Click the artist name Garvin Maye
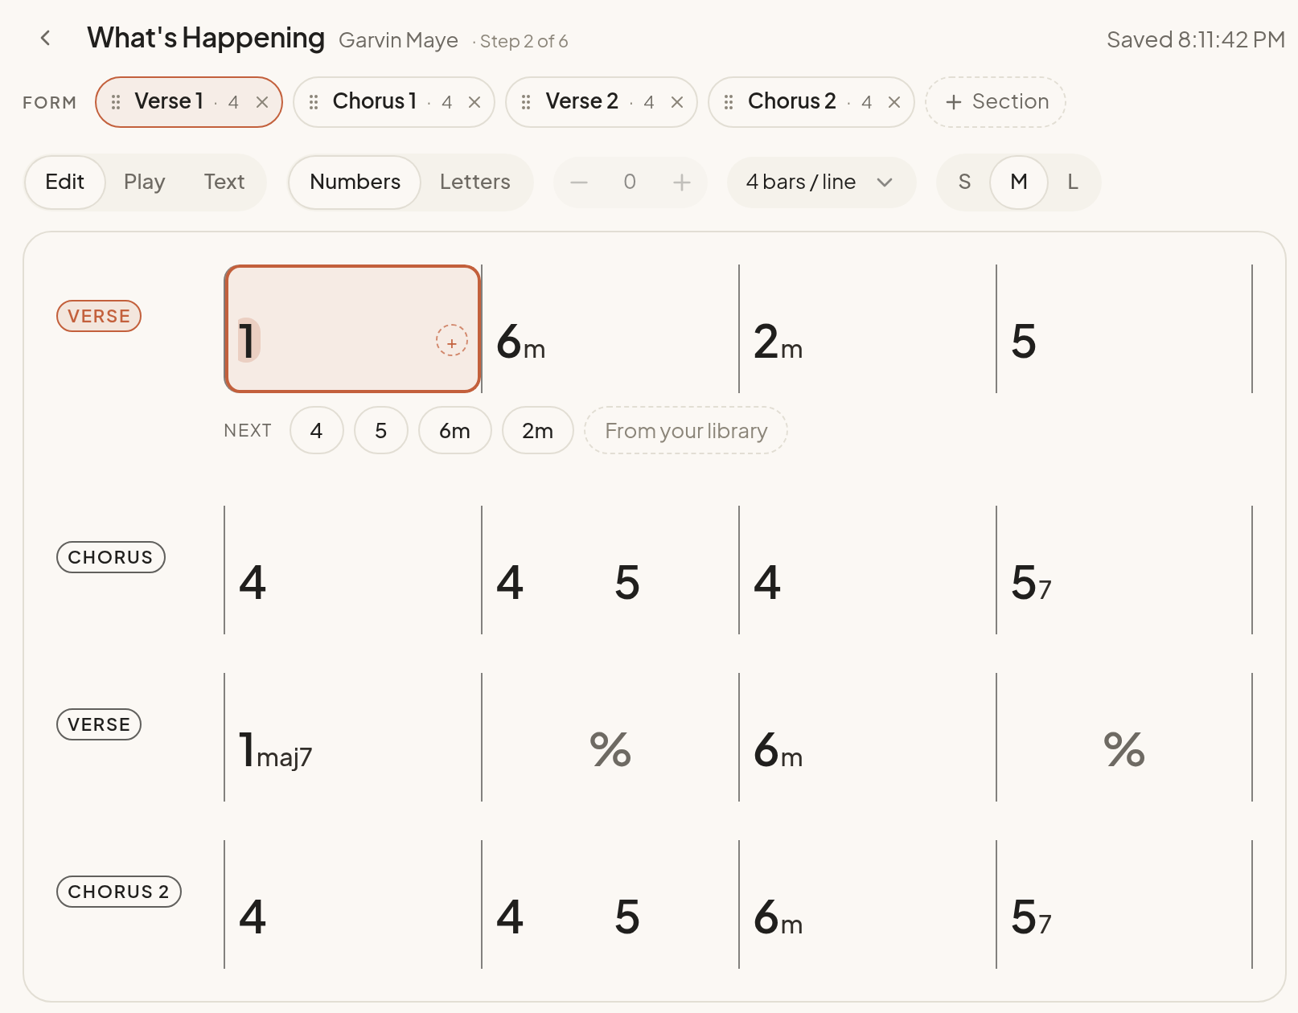The width and height of the screenshot is (1298, 1013). (399, 41)
